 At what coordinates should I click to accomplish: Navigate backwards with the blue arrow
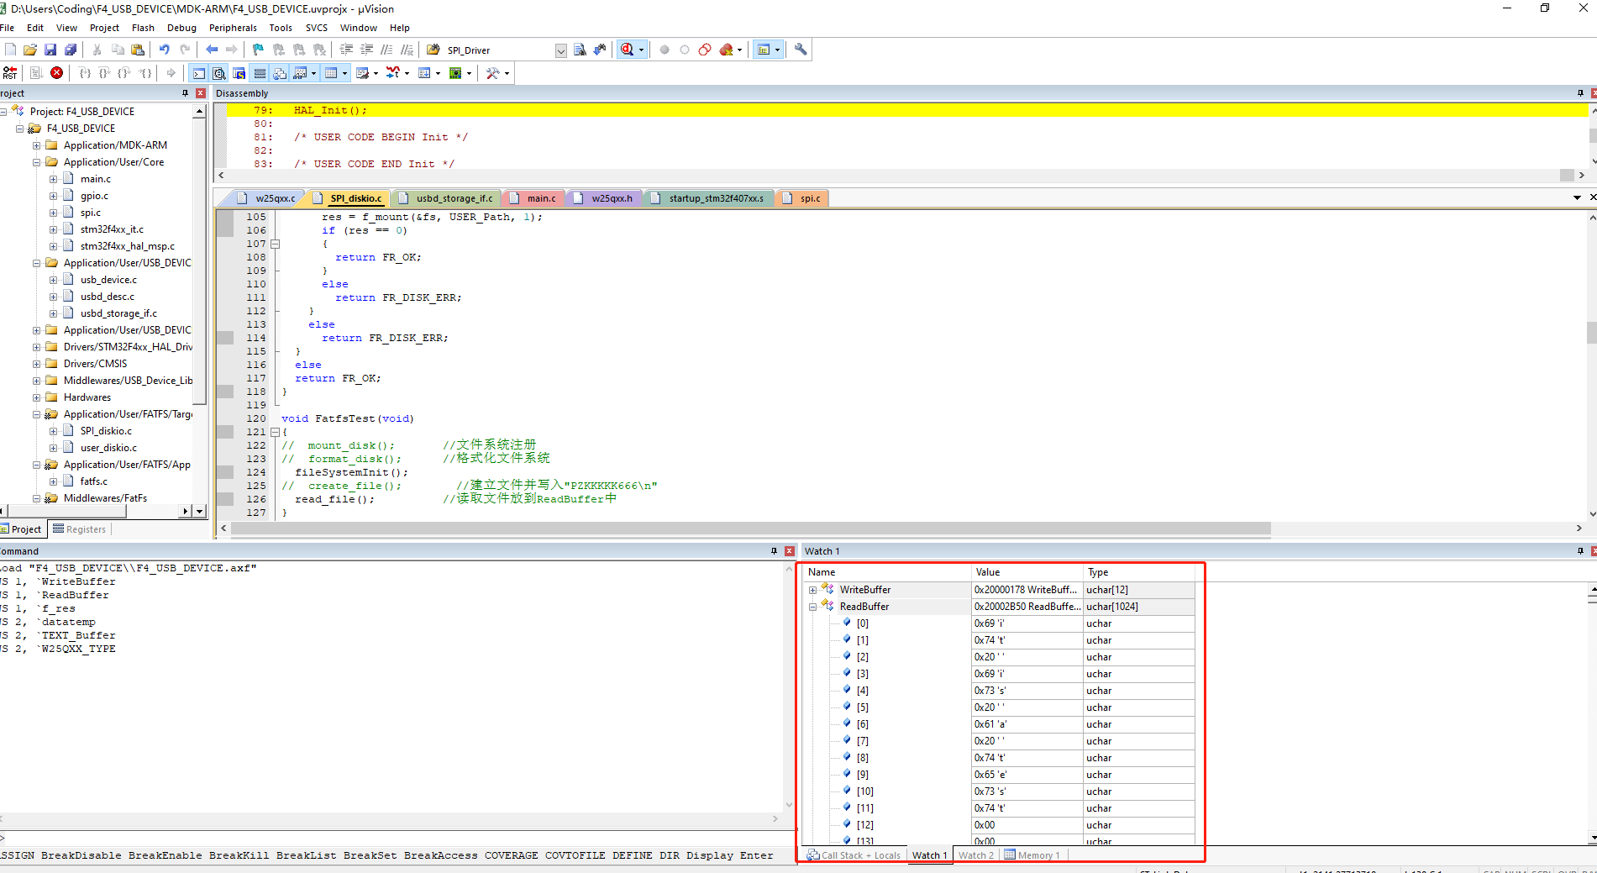[x=212, y=50]
